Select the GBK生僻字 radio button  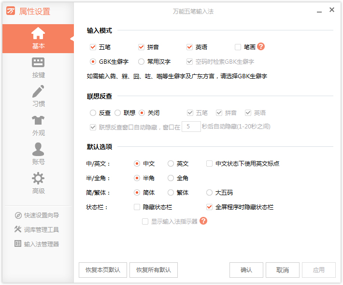[93, 62]
